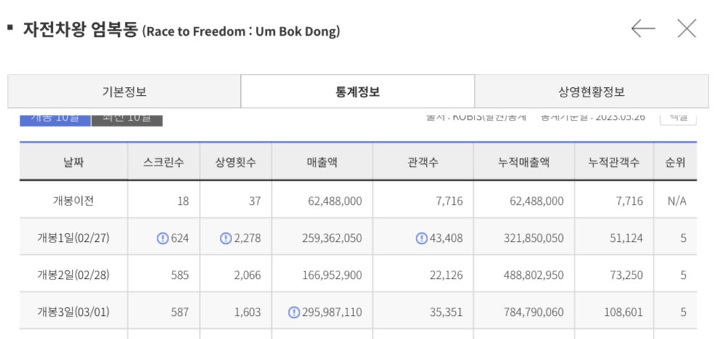
Task: Click the 누적관객수 column header
Action: click(x=614, y=162)
